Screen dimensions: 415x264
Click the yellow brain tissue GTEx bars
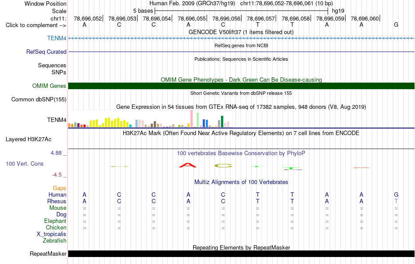coord(109,122)
